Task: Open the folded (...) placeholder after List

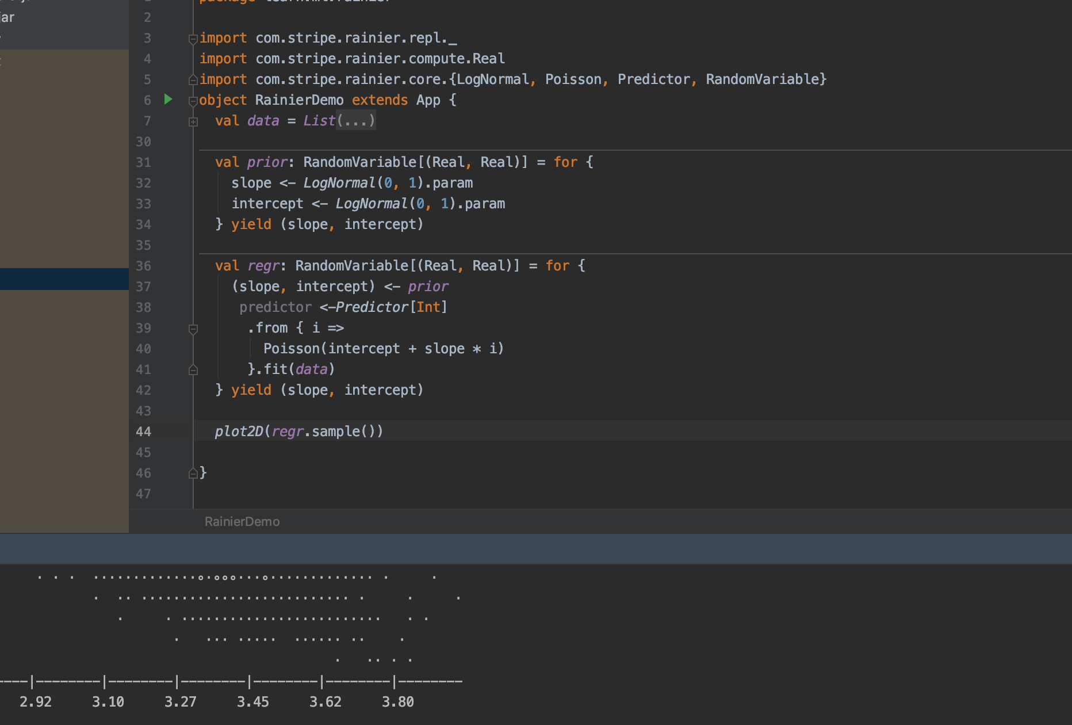Action: coord(356,121)
